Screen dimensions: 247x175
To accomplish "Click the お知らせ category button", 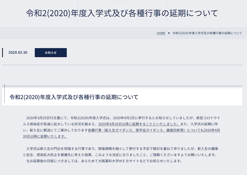I will (x=51, y=53).
